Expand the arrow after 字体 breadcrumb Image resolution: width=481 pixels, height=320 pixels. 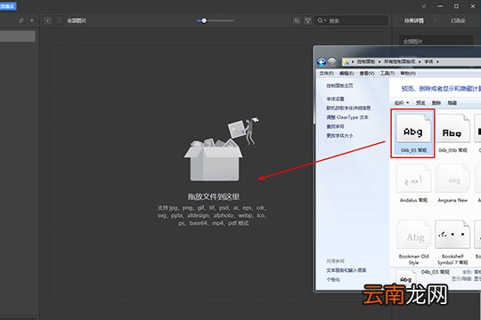click(x=437, y=62)
